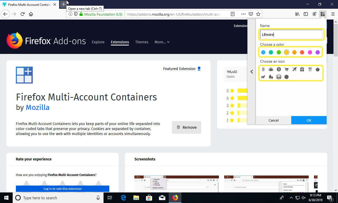Open the Explore section
Screen dimensions: 338x203
point(98,42)
